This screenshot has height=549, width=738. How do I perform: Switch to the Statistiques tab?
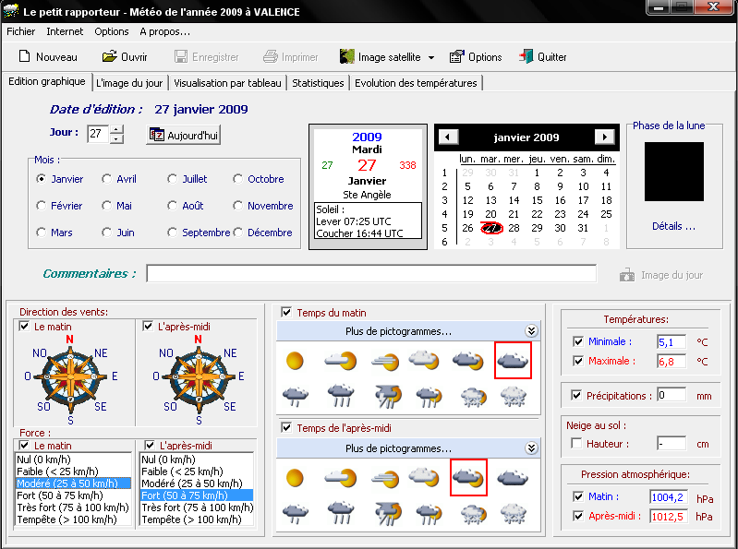coord(318,83)
